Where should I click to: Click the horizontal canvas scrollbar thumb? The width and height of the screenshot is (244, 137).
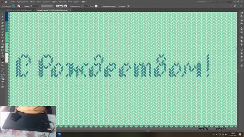[x=148, y=131]
